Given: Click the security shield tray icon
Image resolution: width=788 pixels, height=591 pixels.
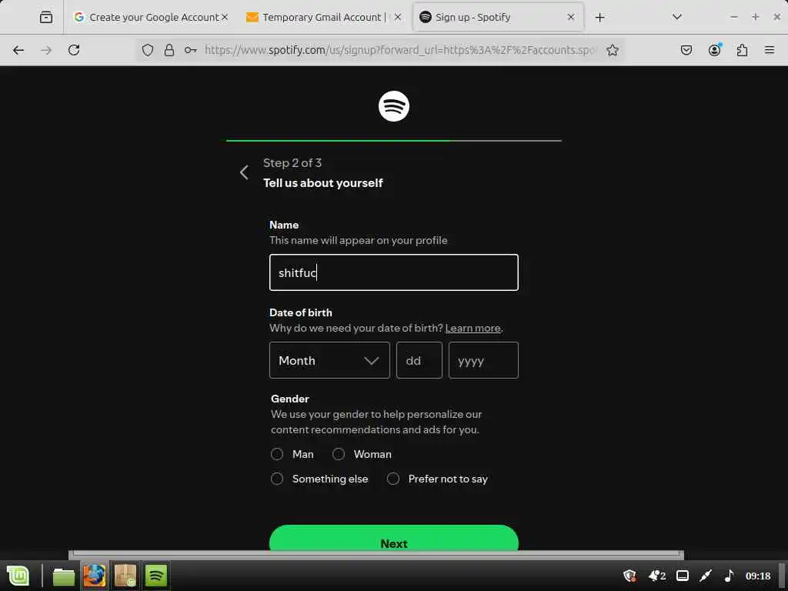Looking at the screenshot, I should click(x=629, y=576).
